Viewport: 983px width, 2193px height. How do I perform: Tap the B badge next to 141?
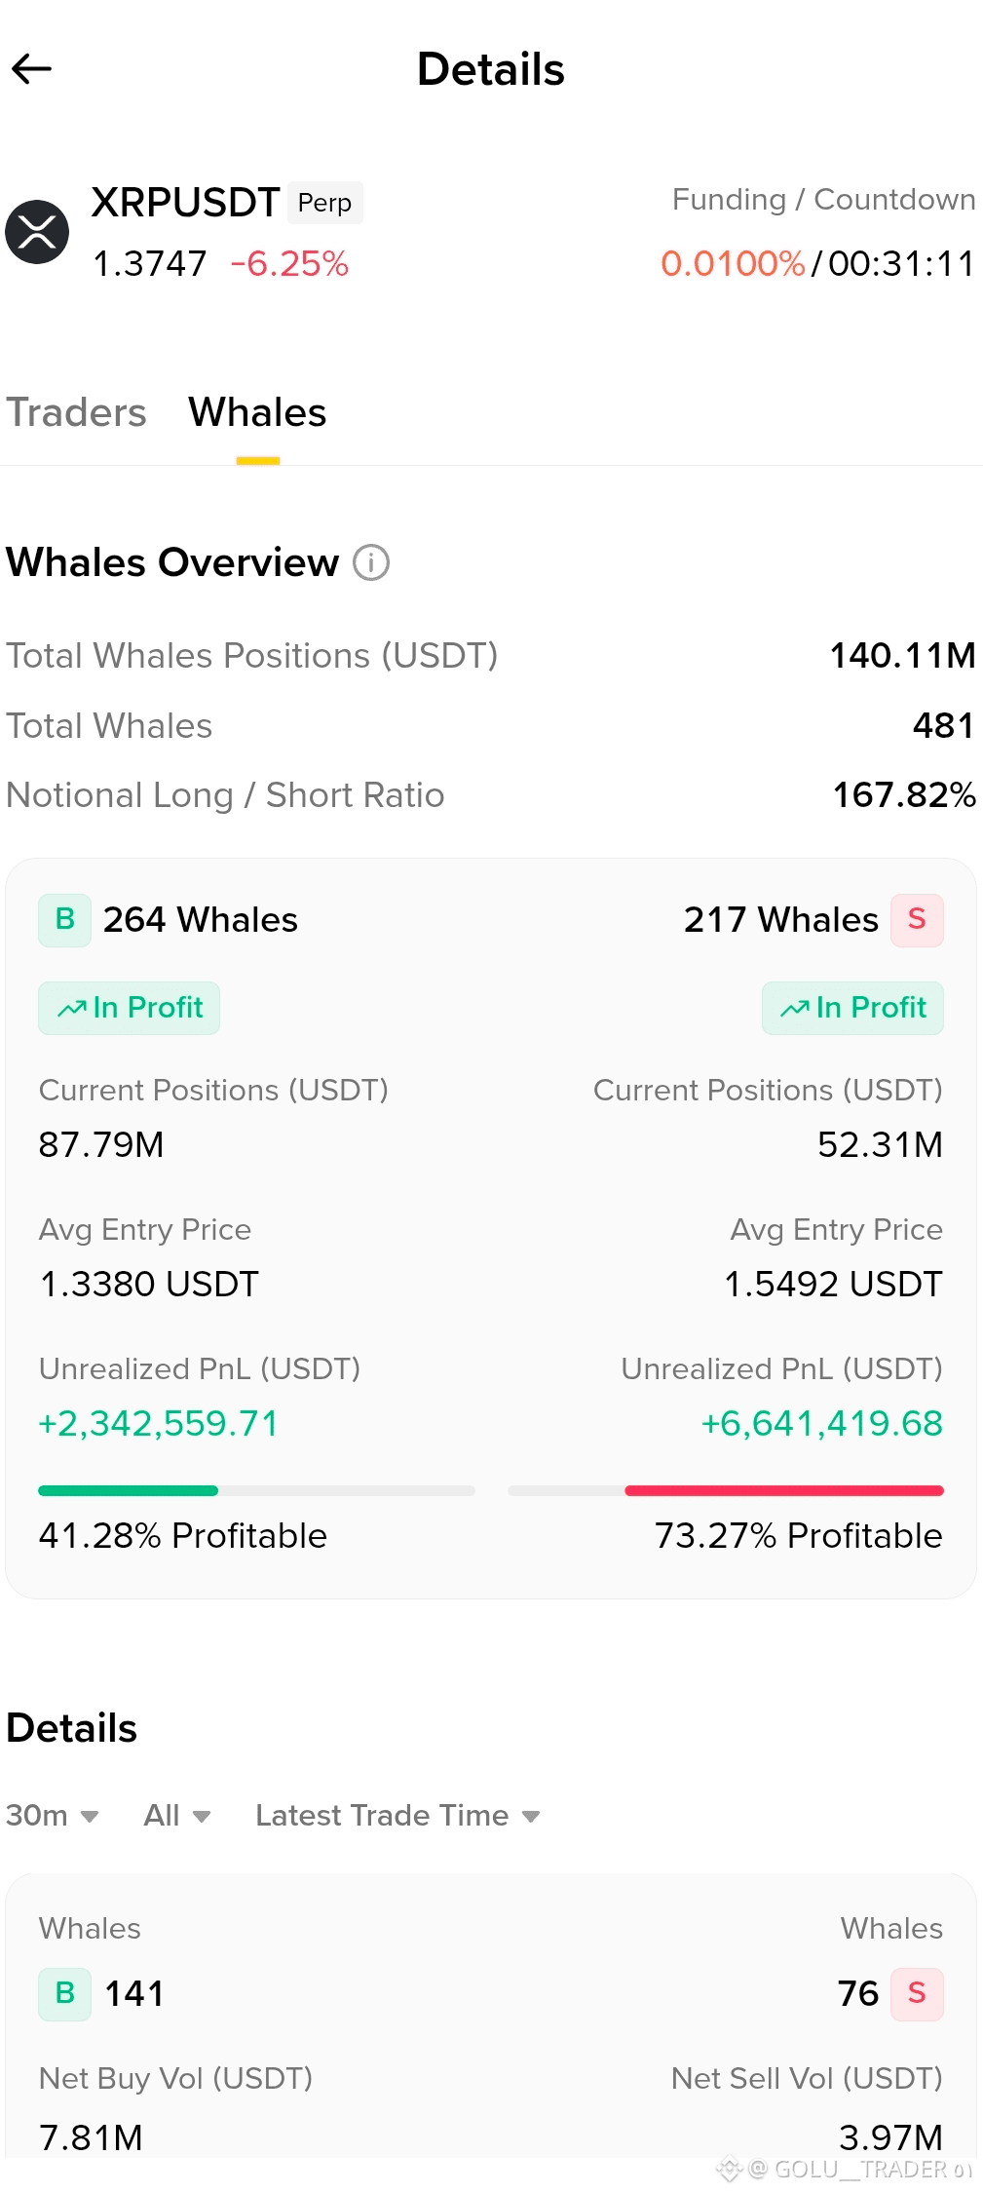tap(65, 1994)
